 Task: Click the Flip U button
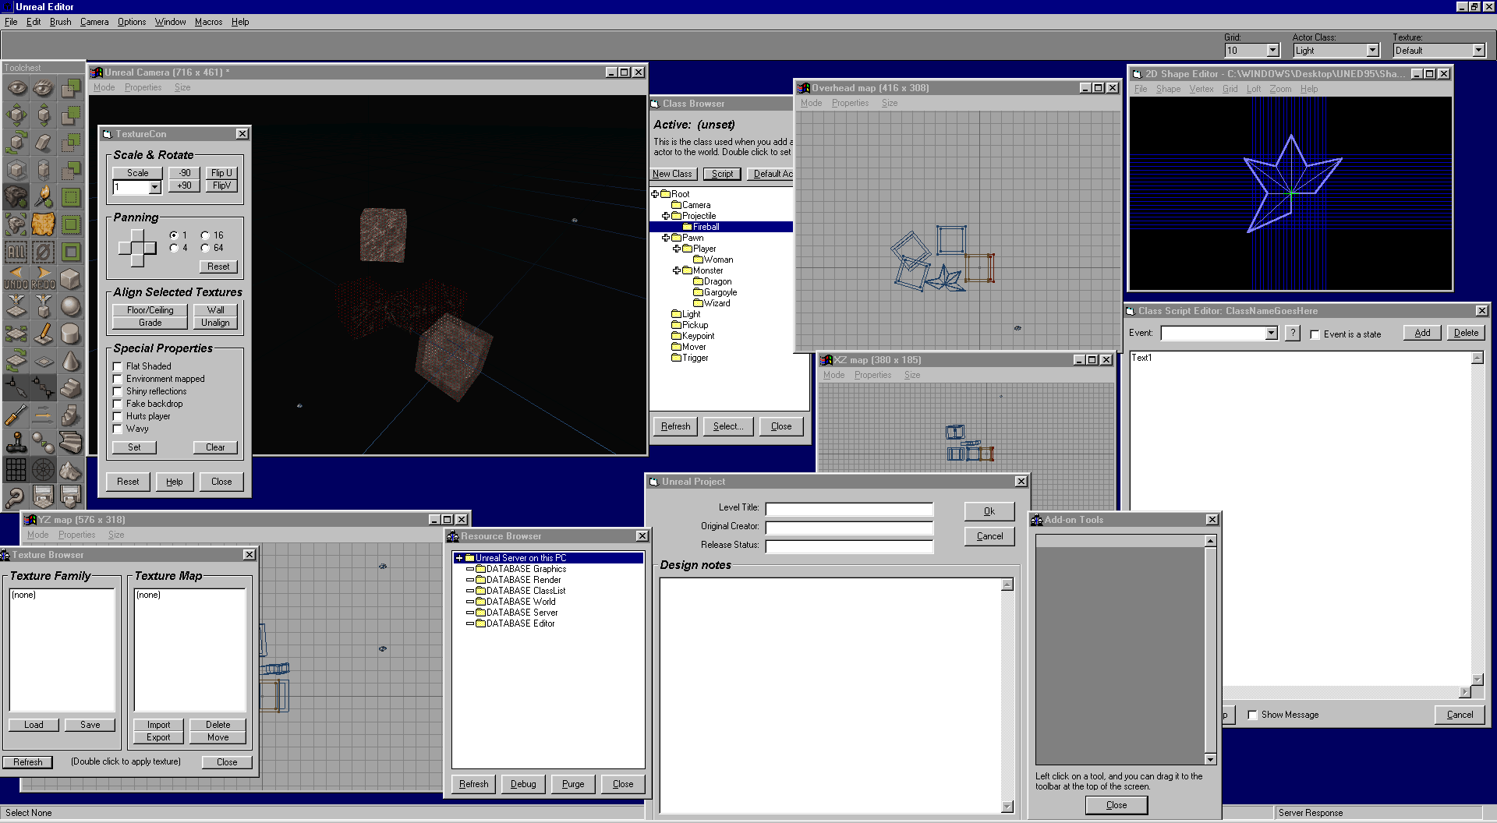point(221,173)
